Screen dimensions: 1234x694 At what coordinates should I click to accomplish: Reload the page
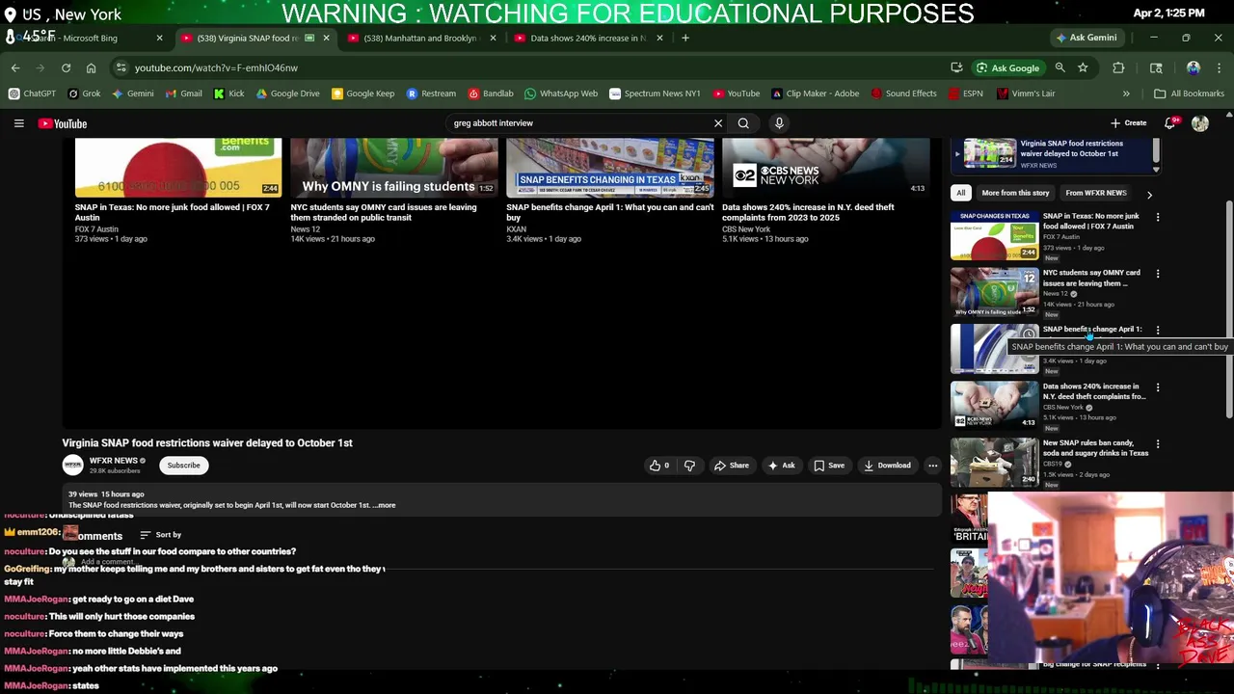pos(66,67)
